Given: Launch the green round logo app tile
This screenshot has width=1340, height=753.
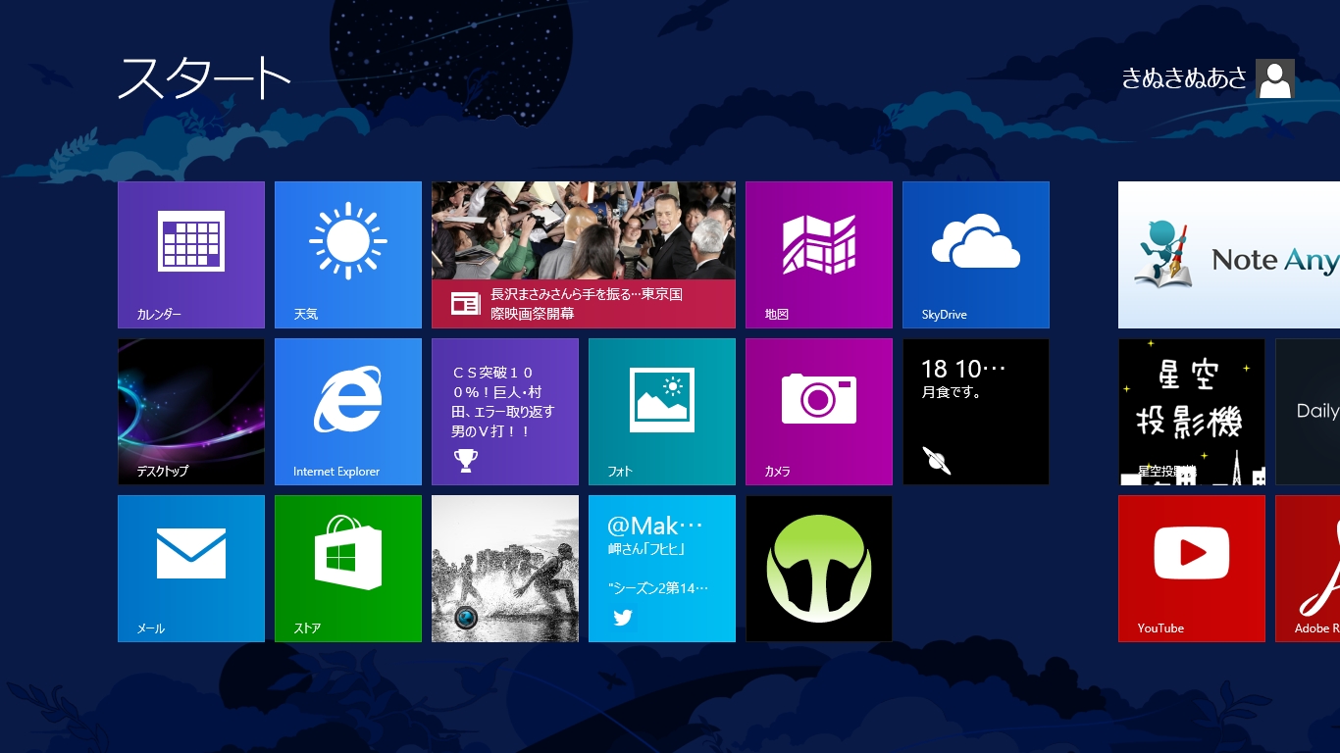Looking at the screenshot, I should point(819,569).
